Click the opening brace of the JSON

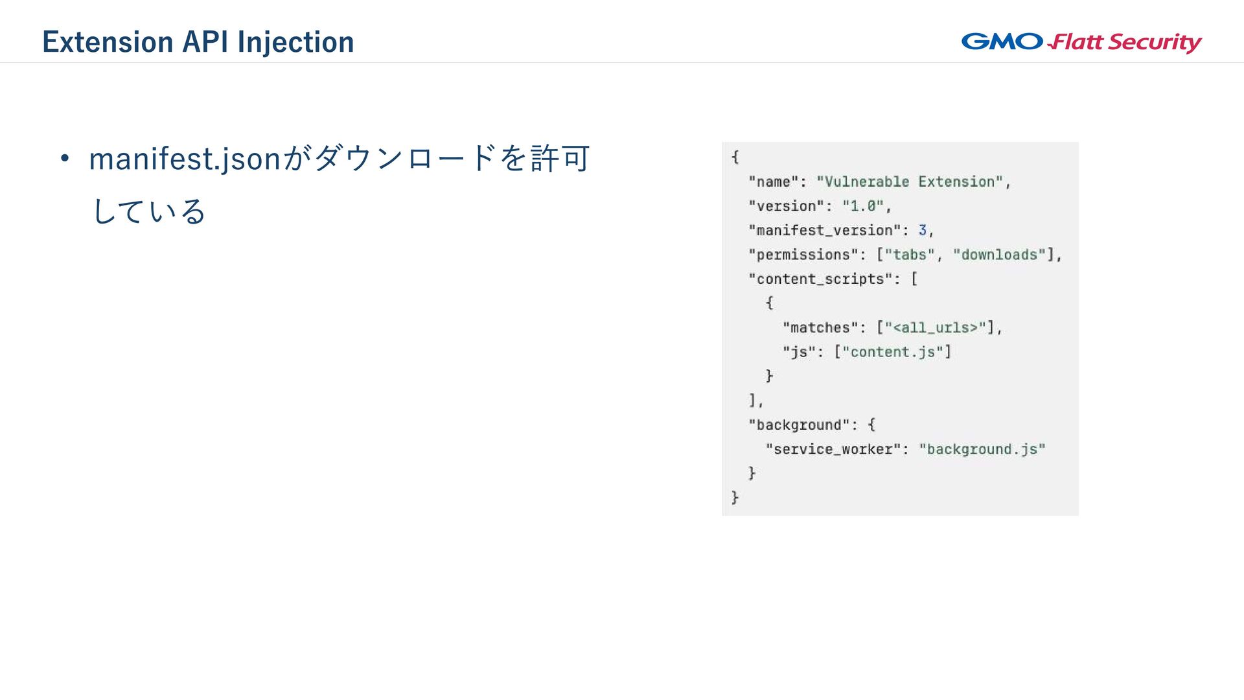point(735,157)
